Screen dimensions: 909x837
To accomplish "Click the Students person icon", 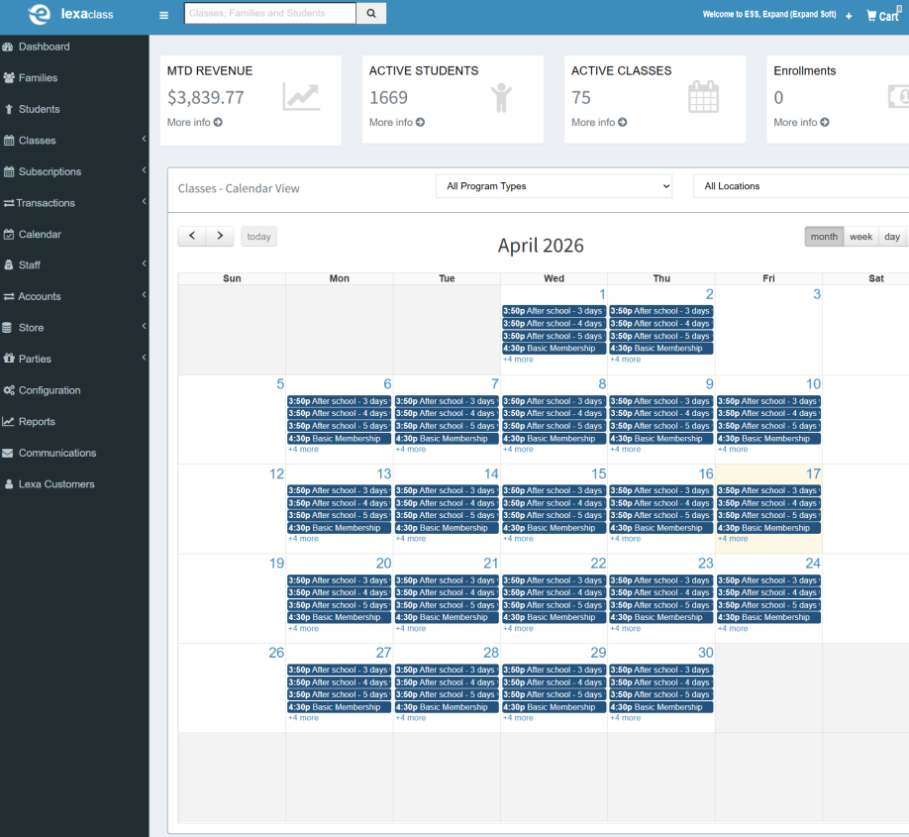I will tap(8, 109).
